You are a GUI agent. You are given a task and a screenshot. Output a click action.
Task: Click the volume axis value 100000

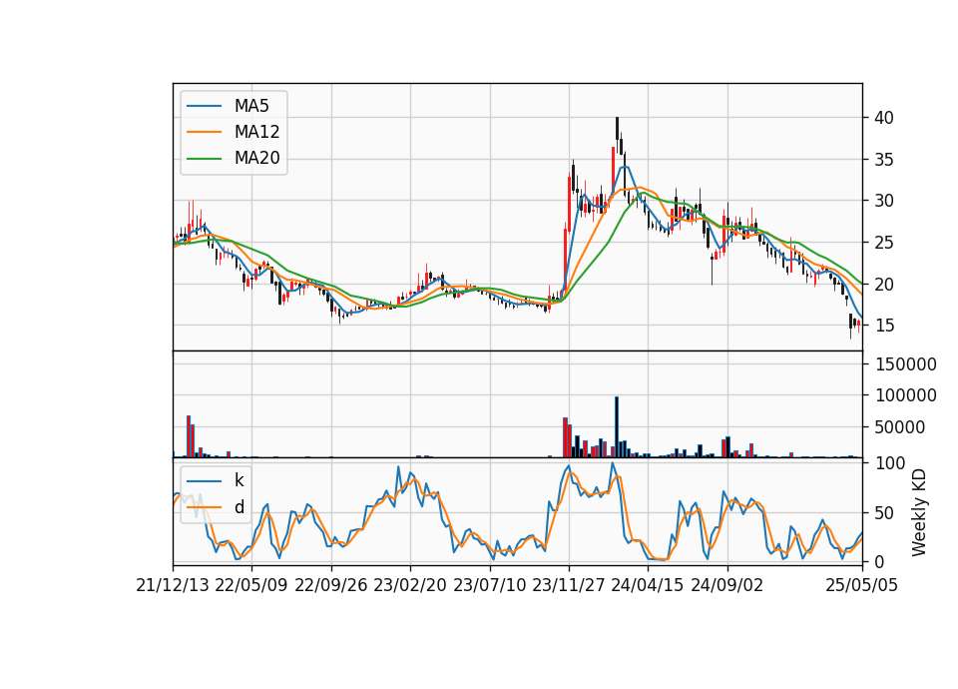tap(906, 396)
